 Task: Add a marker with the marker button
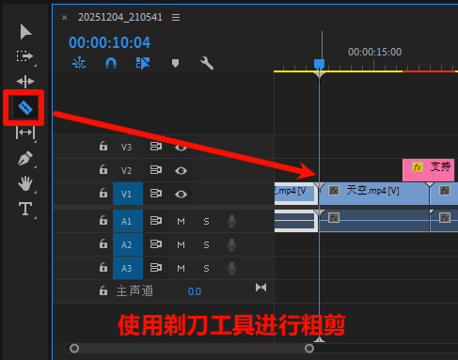175,64
